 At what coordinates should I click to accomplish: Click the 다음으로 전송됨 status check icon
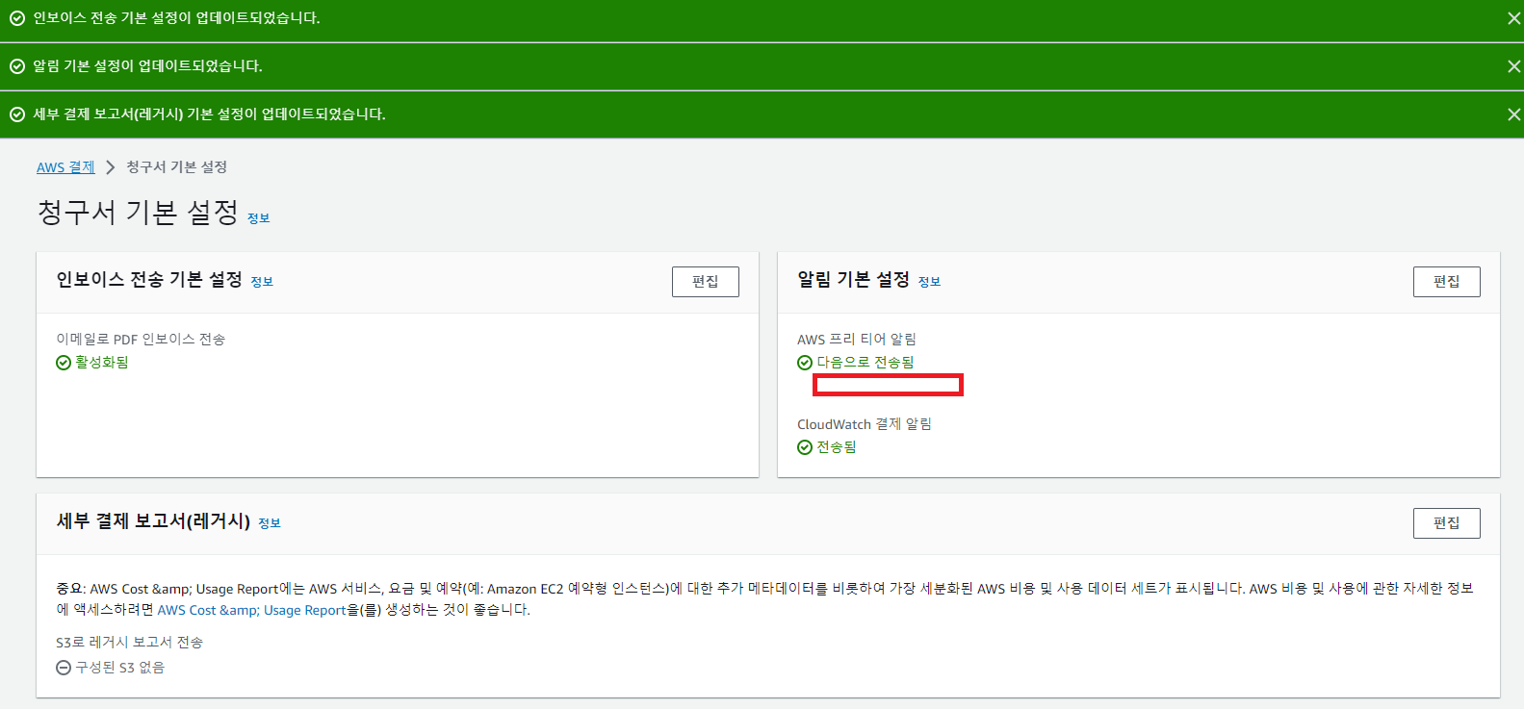tap(805, 363)
